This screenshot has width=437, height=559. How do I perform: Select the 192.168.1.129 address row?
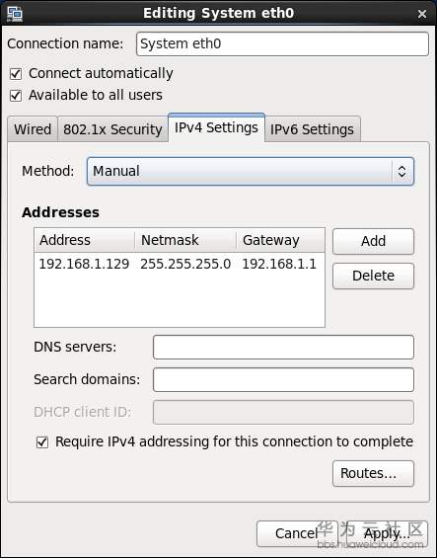pyautogui.click(x=180, y=264)
